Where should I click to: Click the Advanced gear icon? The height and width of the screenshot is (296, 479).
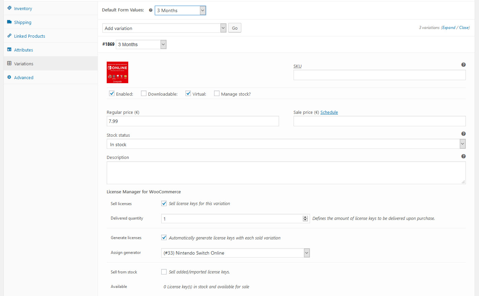click(x=9, y=77)
